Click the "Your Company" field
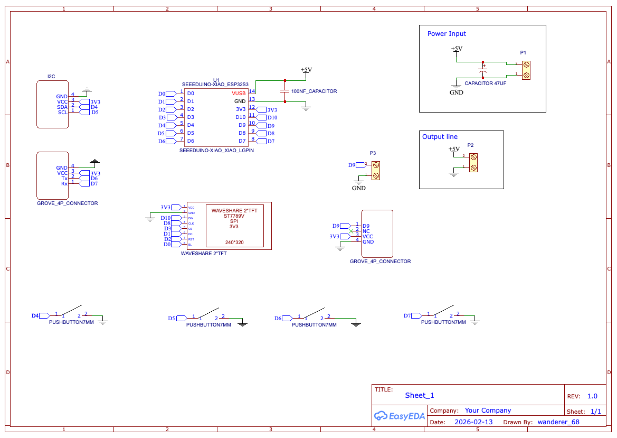This screenshot has height=438, width=617. click(x=488, y=411)
